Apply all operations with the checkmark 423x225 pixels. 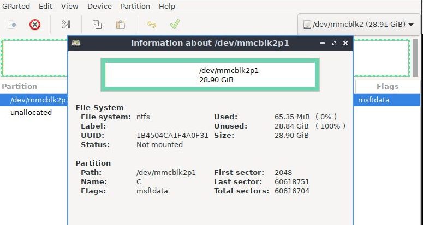point(175,25)
